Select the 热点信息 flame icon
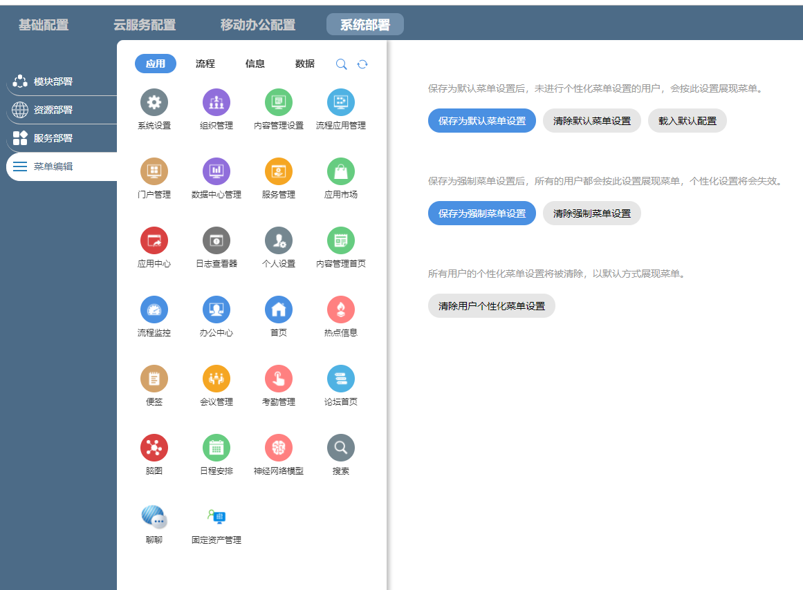This screenshot has width=803, height=590. (340, 310)
